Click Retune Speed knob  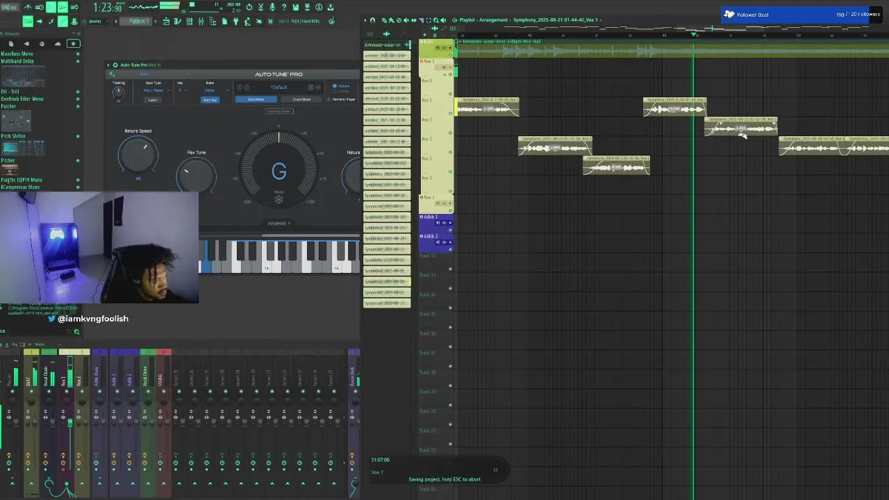pyautogui.click(x=138, y=156)
